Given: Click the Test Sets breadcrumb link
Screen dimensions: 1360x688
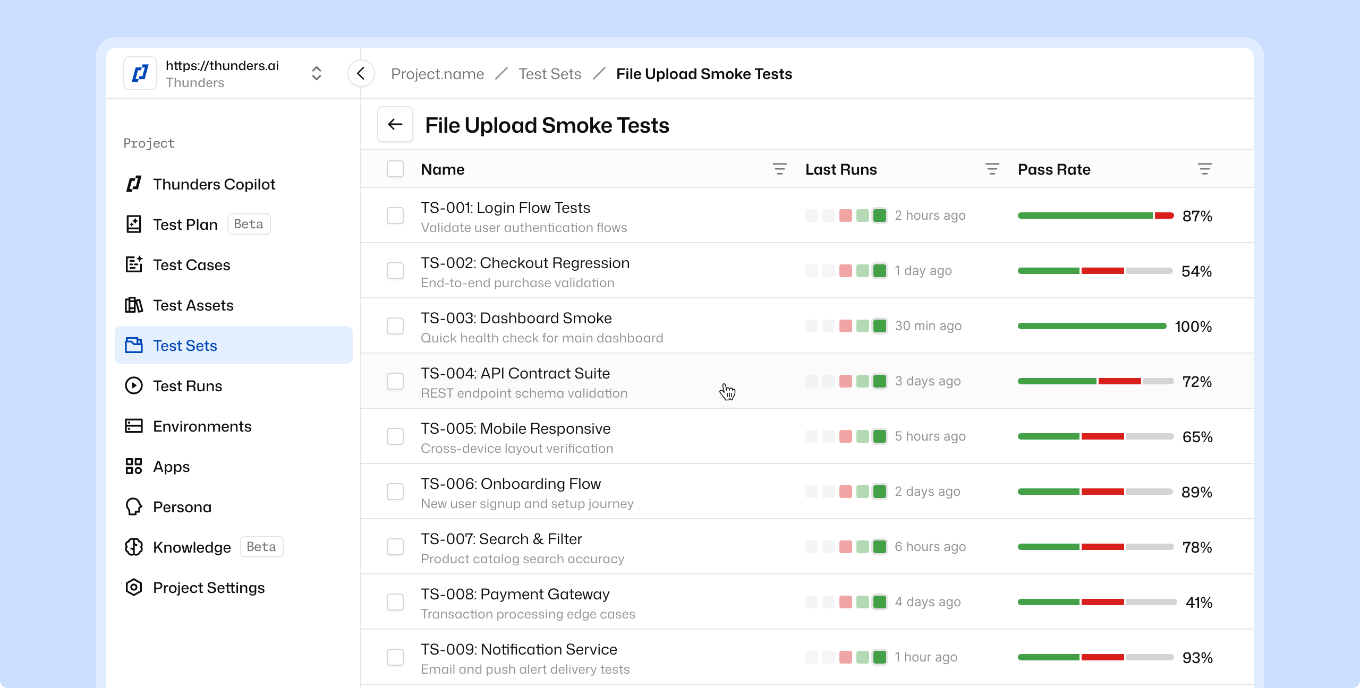Looking at the screenshot, I should pyautogui.click(x=550, y=74).
